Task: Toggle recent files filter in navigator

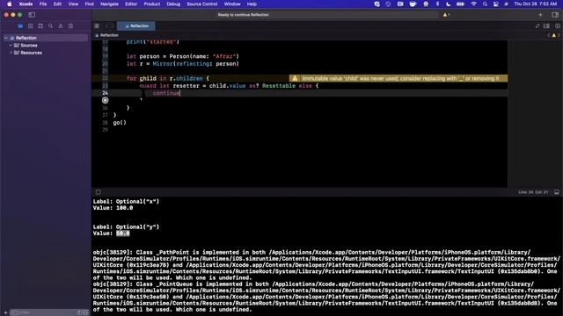Action: [x=79, y=312]
